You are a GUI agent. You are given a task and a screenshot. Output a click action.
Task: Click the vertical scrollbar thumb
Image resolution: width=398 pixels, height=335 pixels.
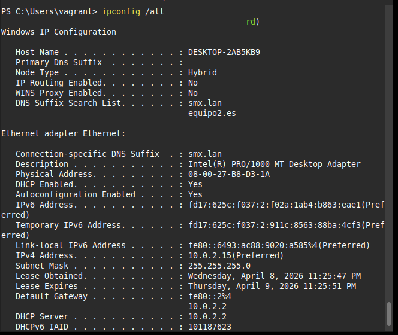390,315
